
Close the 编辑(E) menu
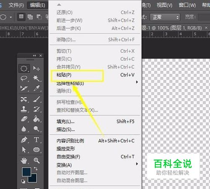click(x=37, y=5)
